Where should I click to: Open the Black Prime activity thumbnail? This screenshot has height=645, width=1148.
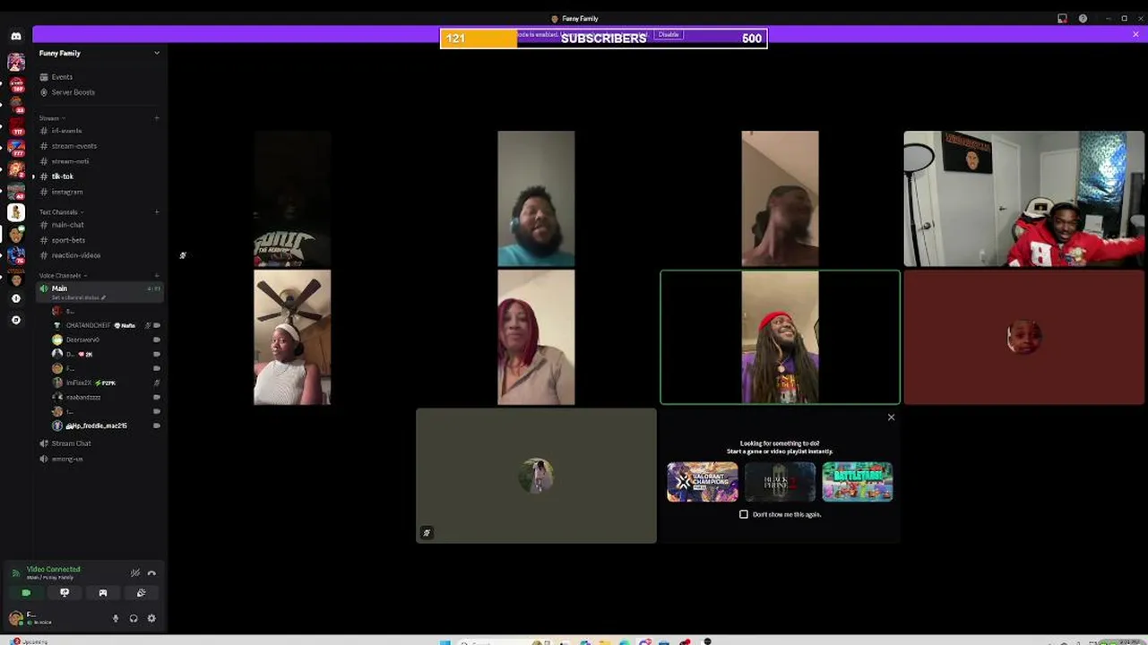(780, 482)
